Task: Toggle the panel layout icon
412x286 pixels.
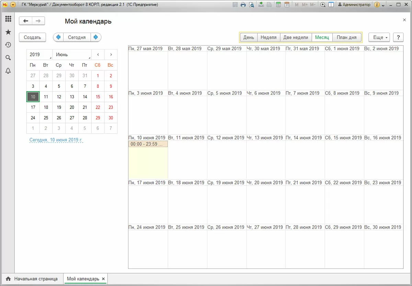Action: pyautogui.click(x=331, y=5)
